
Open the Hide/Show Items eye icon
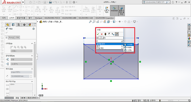(120, 22)
